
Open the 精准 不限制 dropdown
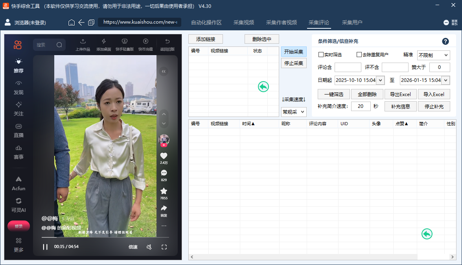(x=433, y=55)
